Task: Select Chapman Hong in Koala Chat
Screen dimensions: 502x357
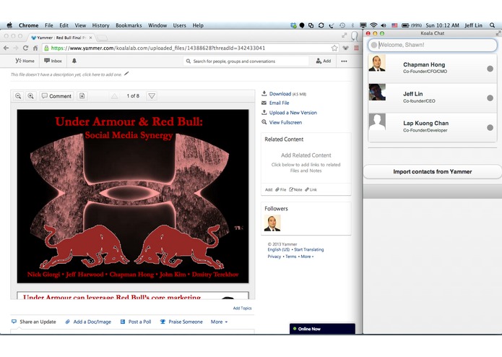Action: pyautogui.click(x=433, y=69)
